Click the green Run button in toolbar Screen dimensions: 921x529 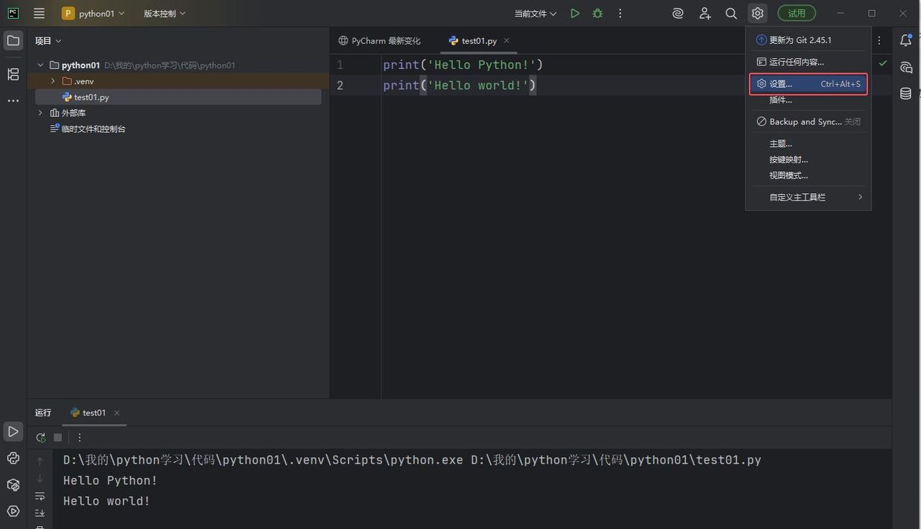point(574,13)
